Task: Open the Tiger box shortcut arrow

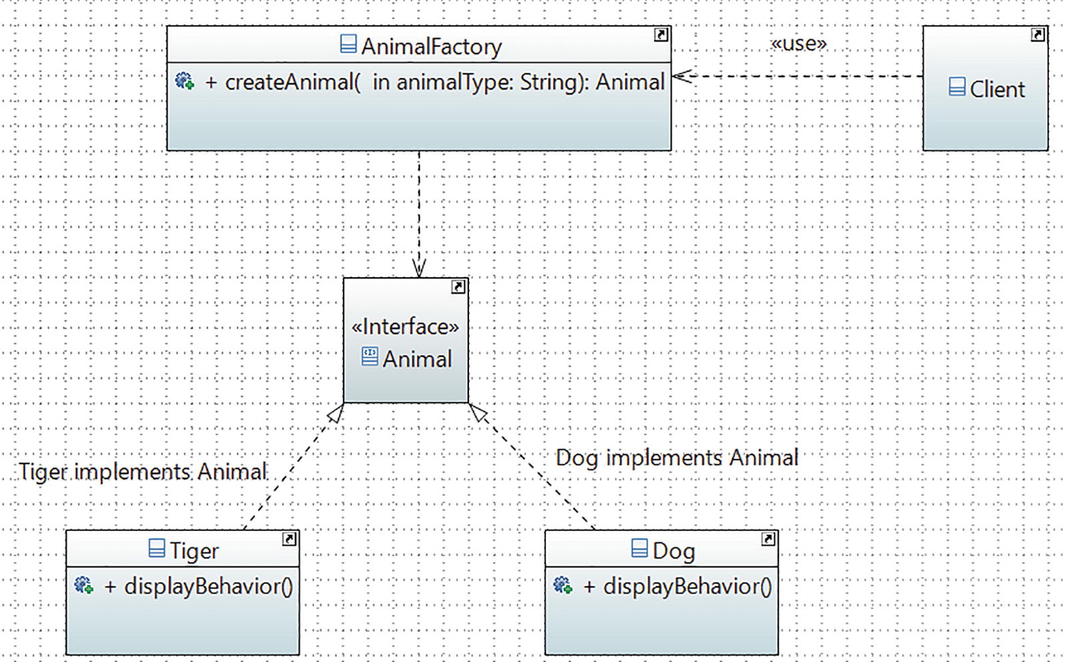Action: click(289, 539)
